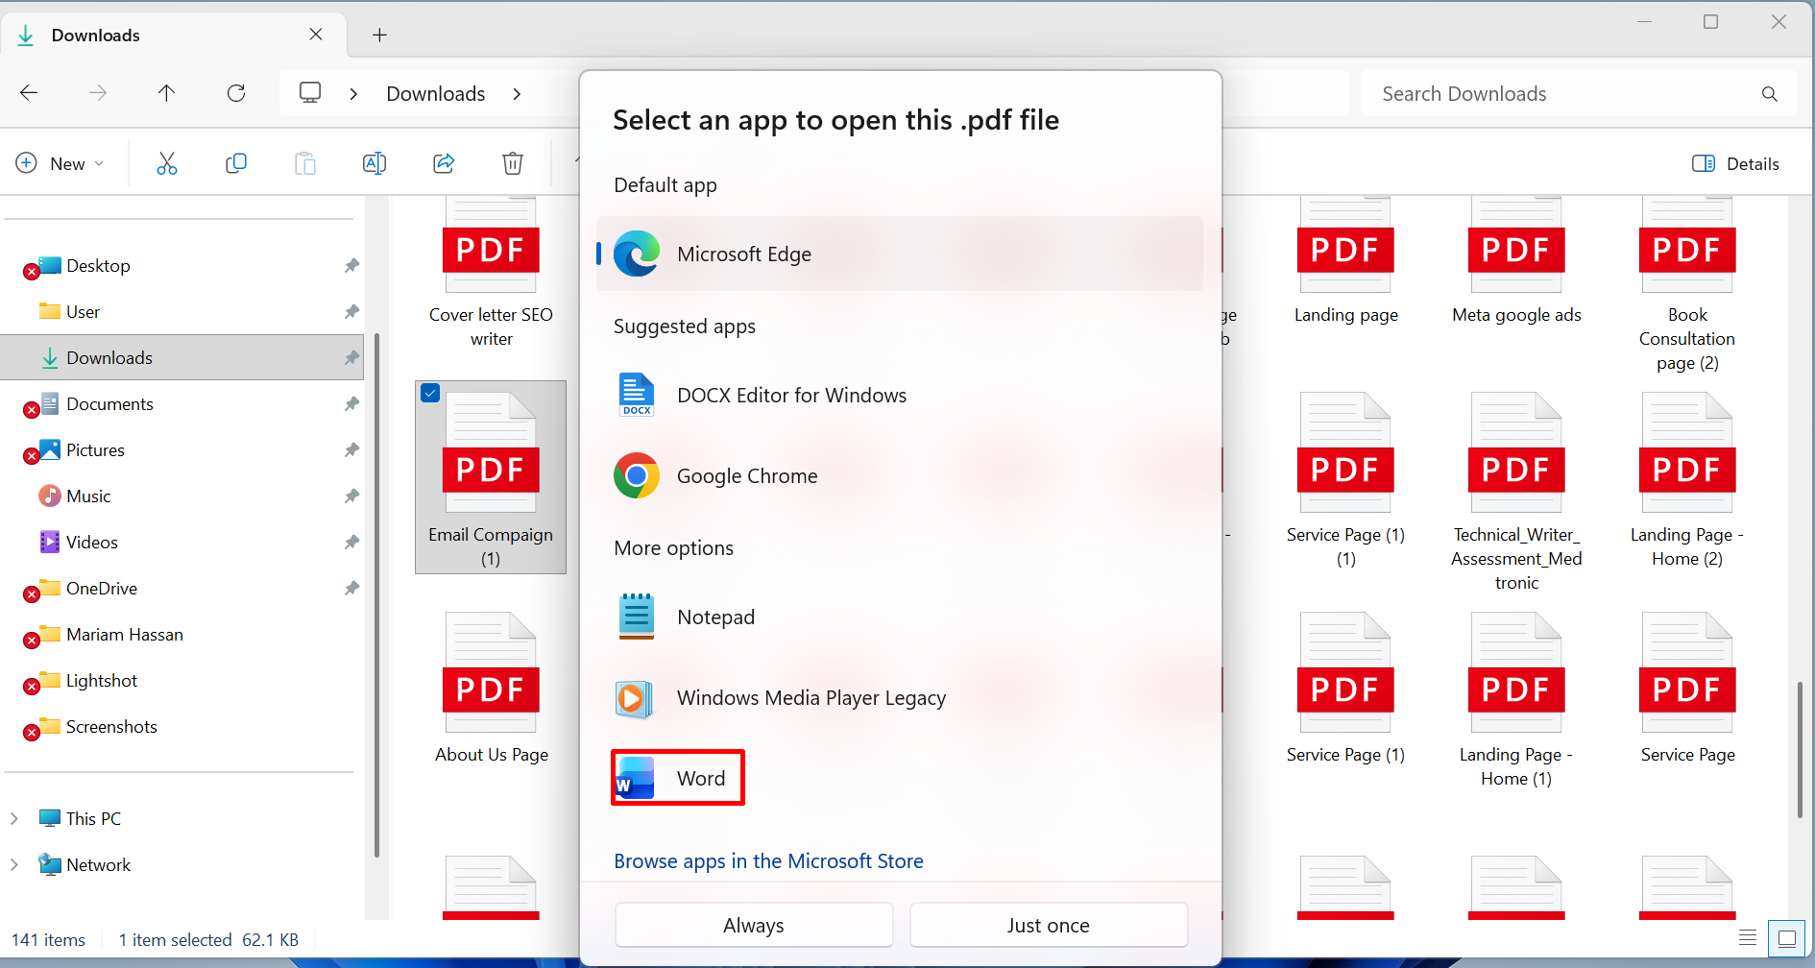Add a new tab with plus icon
The image size is (1815, 968).
point(380,36)
